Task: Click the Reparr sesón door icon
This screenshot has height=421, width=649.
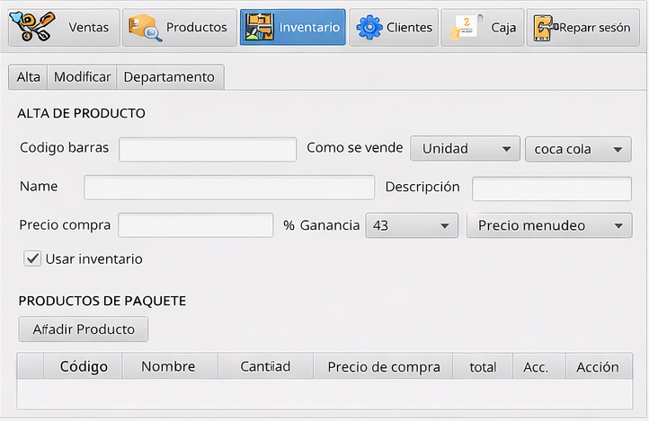Action: click(547, 27)
